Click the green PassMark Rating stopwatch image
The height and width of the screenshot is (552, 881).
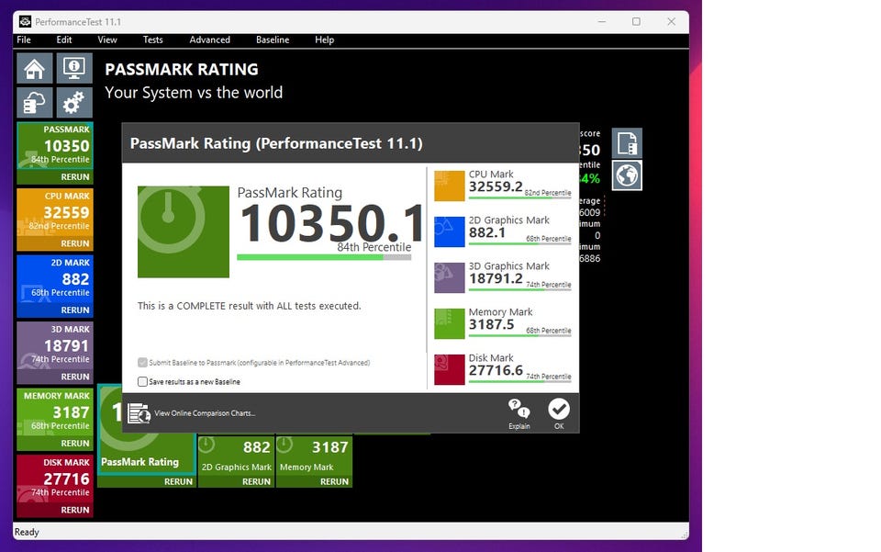click(x=184, y=231)
